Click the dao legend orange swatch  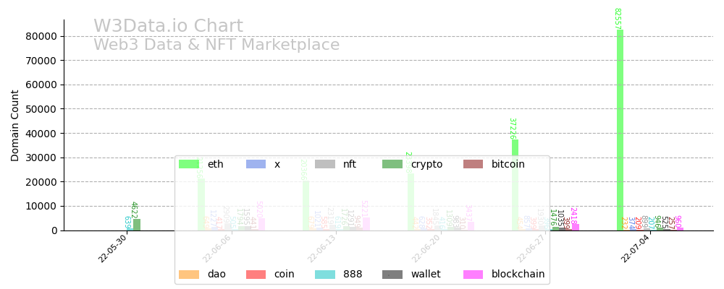(188, 275)
